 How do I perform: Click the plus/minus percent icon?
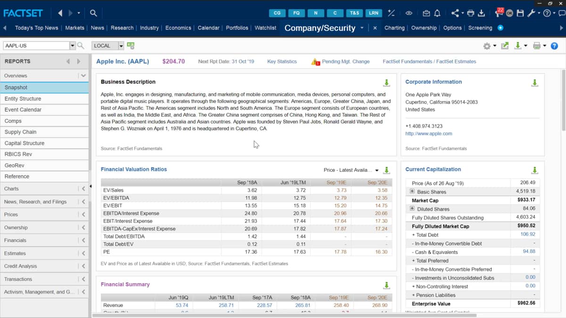point(391,13)
